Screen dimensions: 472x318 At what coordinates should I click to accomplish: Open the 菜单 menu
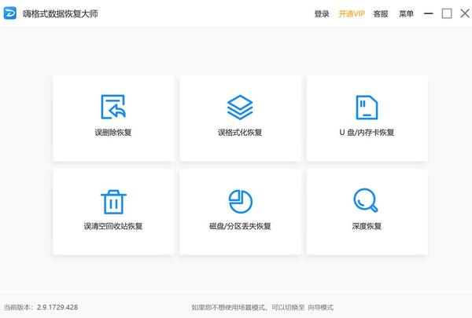click(406, 14)
